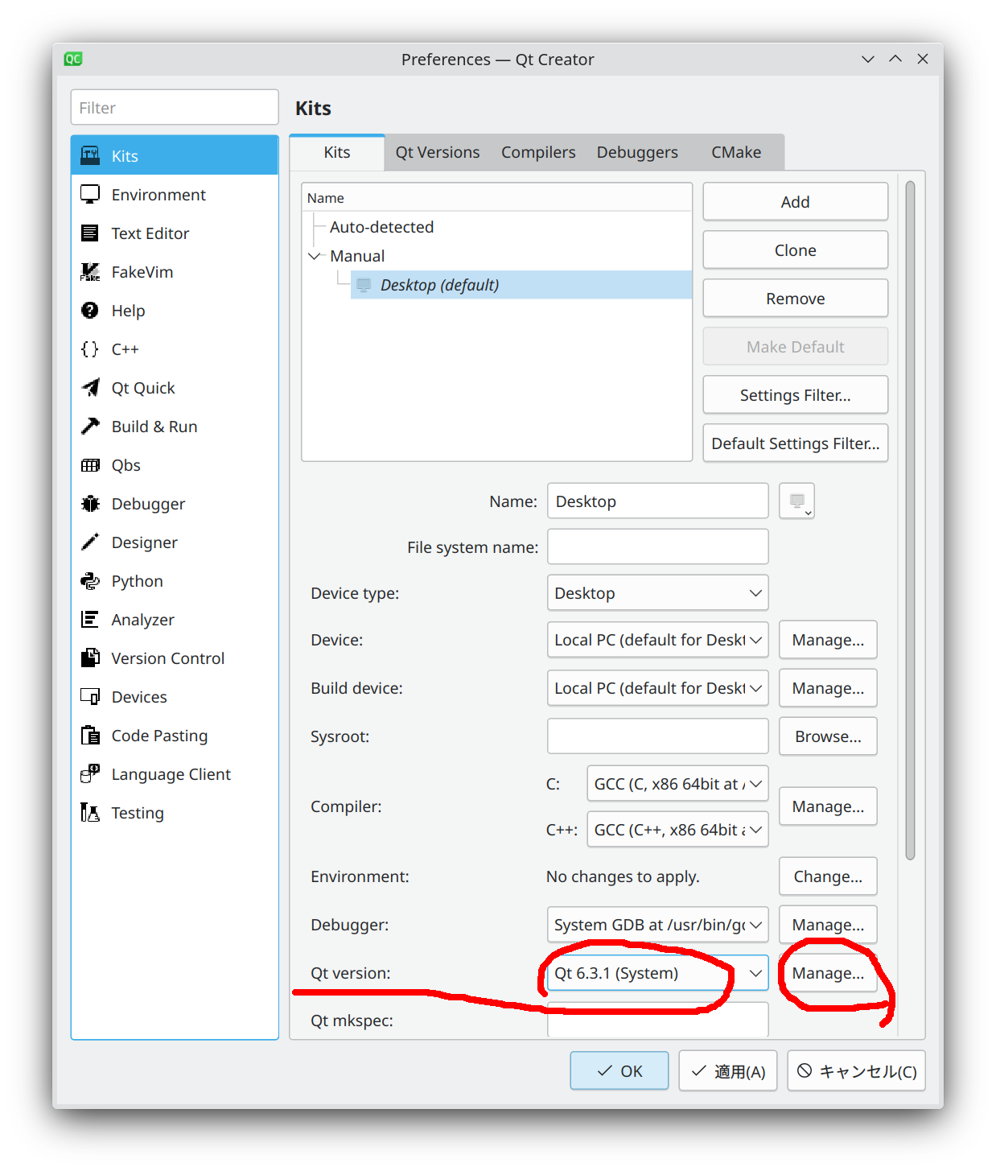Open the Devices category icon
Screen dimensions: 996x1171
(x=90, y=696)
